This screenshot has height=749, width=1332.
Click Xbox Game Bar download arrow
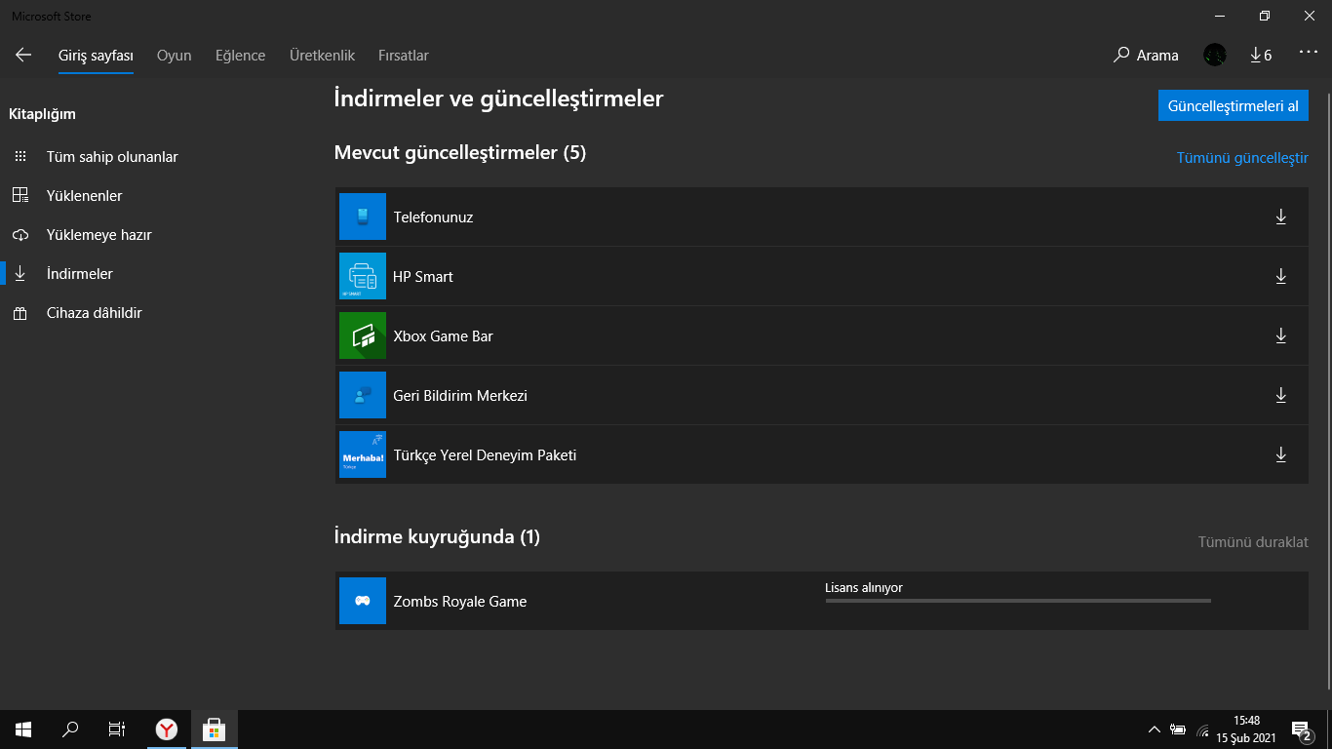click(x=1280, y=335)
